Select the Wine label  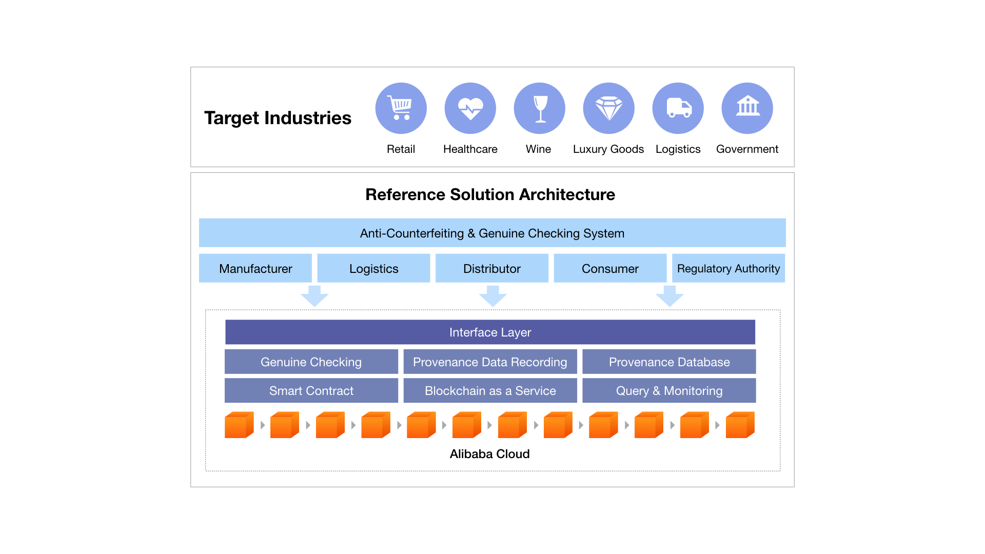point(538,149)
